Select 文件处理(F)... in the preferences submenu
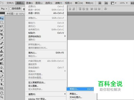 coord(82,97)
